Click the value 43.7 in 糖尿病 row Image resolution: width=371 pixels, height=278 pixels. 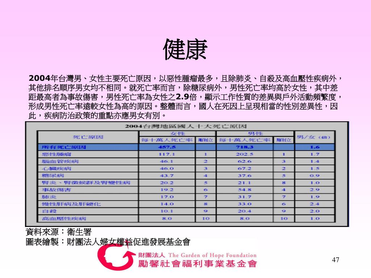click(x=167, y=176)
